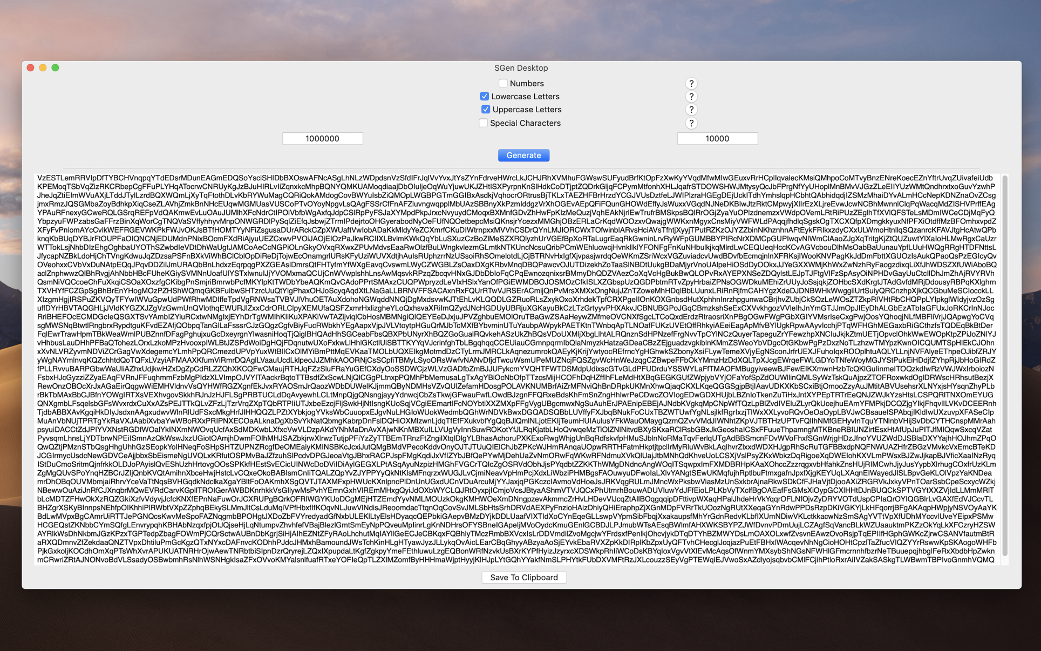Uncheck the Lowercase Letters checkbox
This screenshot has height=651, width=1041.
pos(484,96)
